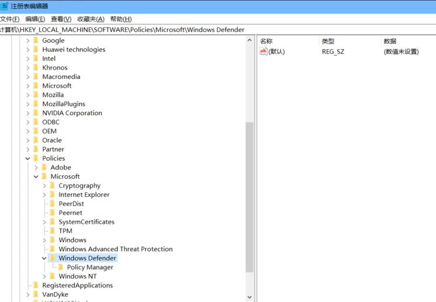Click the NVIDIA Corporation folder icon
The height and width of the screenshot is (302, 436).
(x=36, y=113)
